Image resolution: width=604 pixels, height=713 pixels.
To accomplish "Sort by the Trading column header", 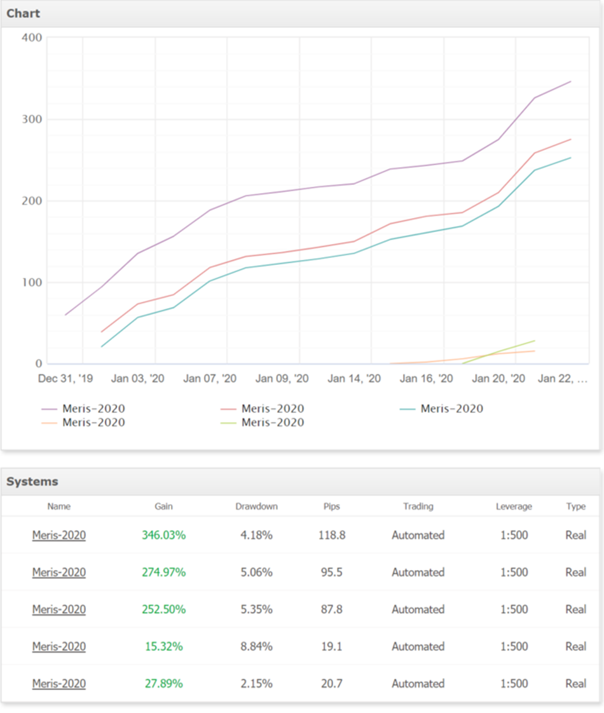I will [x=418, y=506].
